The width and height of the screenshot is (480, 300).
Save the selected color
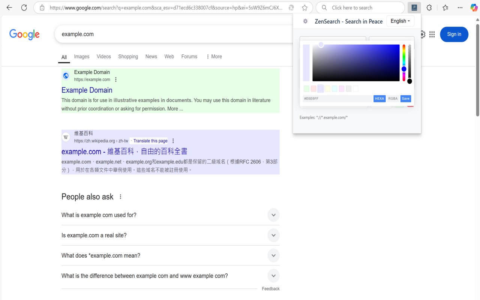pos(406,99)
